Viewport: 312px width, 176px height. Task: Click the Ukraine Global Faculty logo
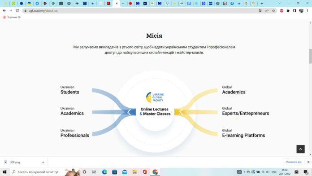point(155,97)
